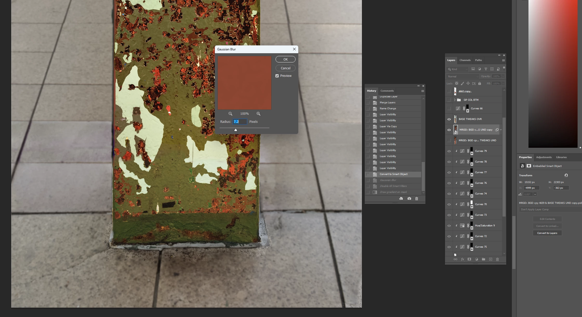Screen dimensions: 582x317
Task: Click the Radius slider handle
Action: coord(236,130)
